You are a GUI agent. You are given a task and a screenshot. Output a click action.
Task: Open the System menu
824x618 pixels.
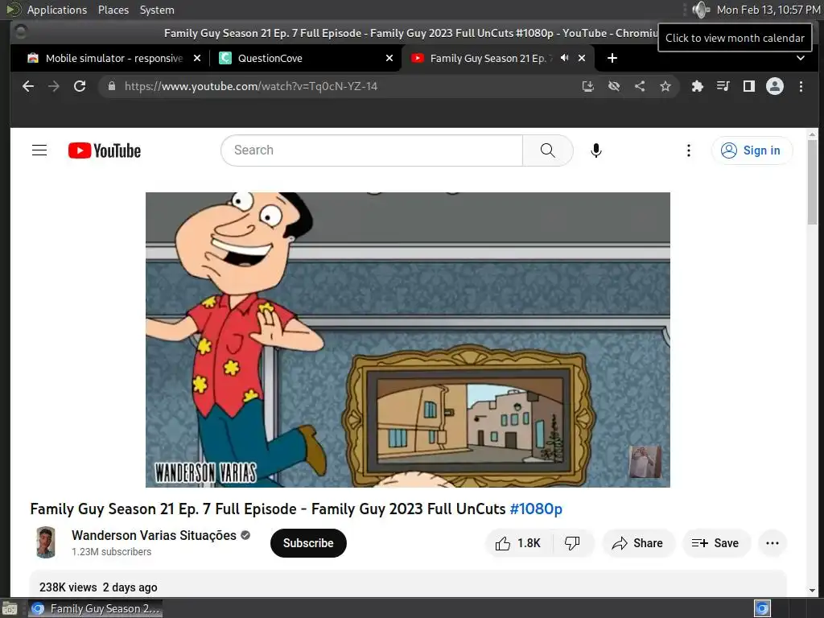[157, 10]
